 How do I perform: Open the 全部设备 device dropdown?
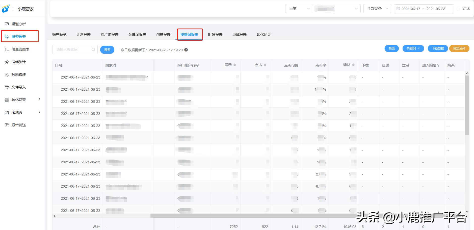377,9
